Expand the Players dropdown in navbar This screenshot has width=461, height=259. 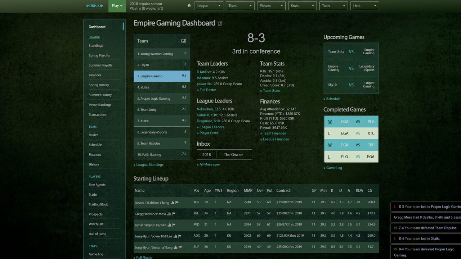(272, 6)
